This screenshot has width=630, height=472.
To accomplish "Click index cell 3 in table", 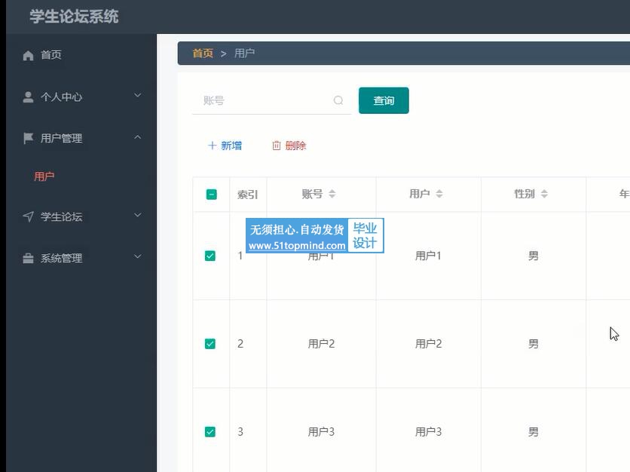I will coord(240,432).
